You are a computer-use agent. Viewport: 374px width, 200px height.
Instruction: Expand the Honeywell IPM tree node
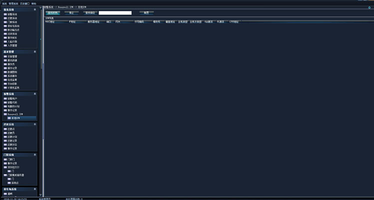tap(5, 114)
